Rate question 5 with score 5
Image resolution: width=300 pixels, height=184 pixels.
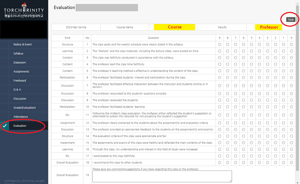coord(251,71)
